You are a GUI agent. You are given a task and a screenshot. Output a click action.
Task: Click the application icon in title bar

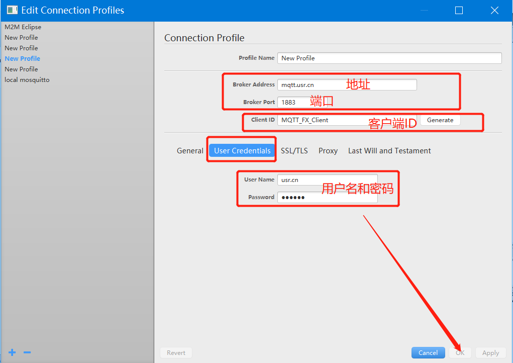point(12,10)
